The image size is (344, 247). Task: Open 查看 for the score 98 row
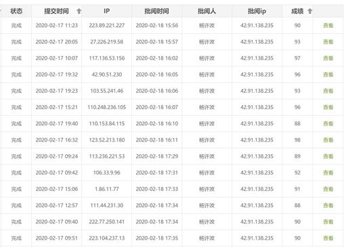pyautogui.click(x=328, y=140)
